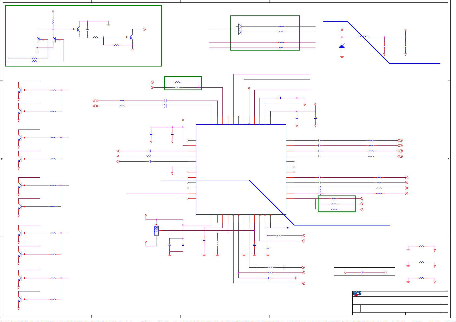Click the ground symbol in top-left green box
Viewport: 456px width, 322px height.
tap(109, 25)
